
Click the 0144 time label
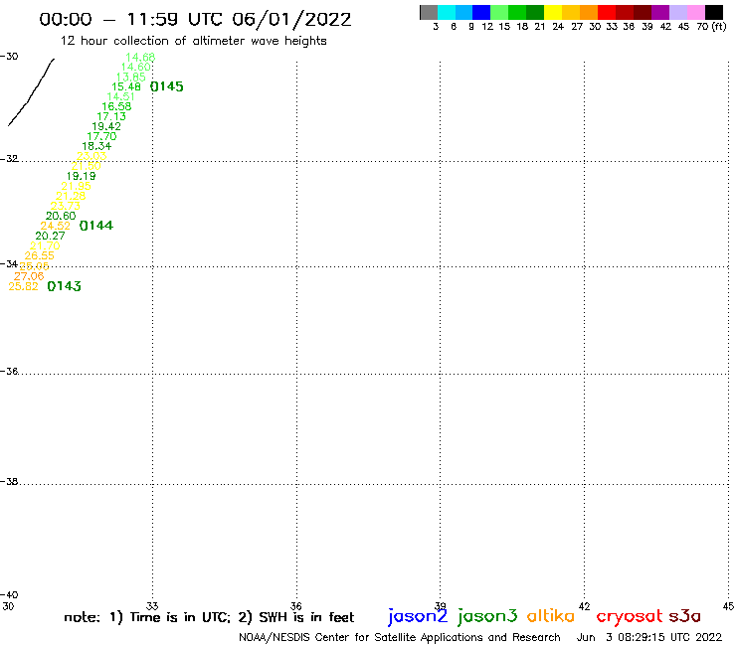pyautogui.click(x=96, y=226)
